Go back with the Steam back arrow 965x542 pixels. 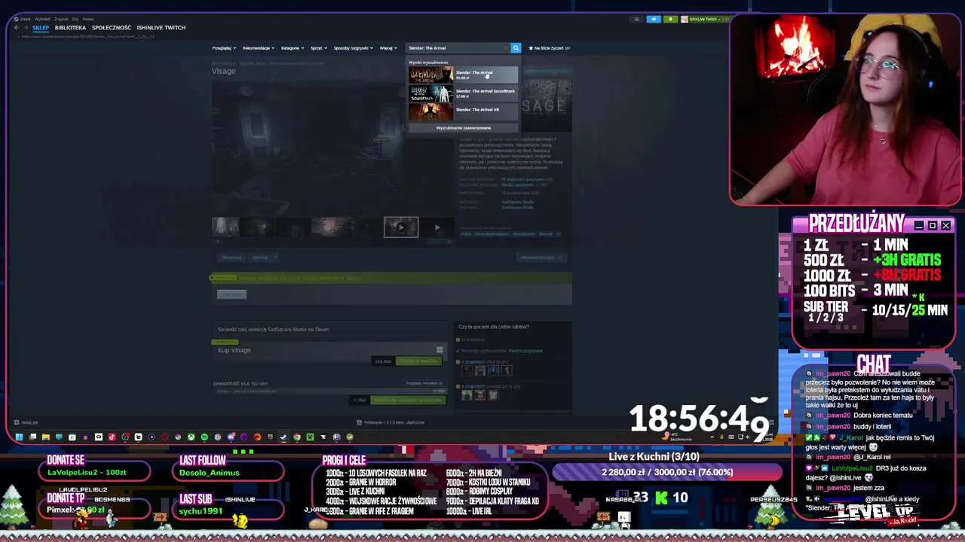[x=16, y=28]
